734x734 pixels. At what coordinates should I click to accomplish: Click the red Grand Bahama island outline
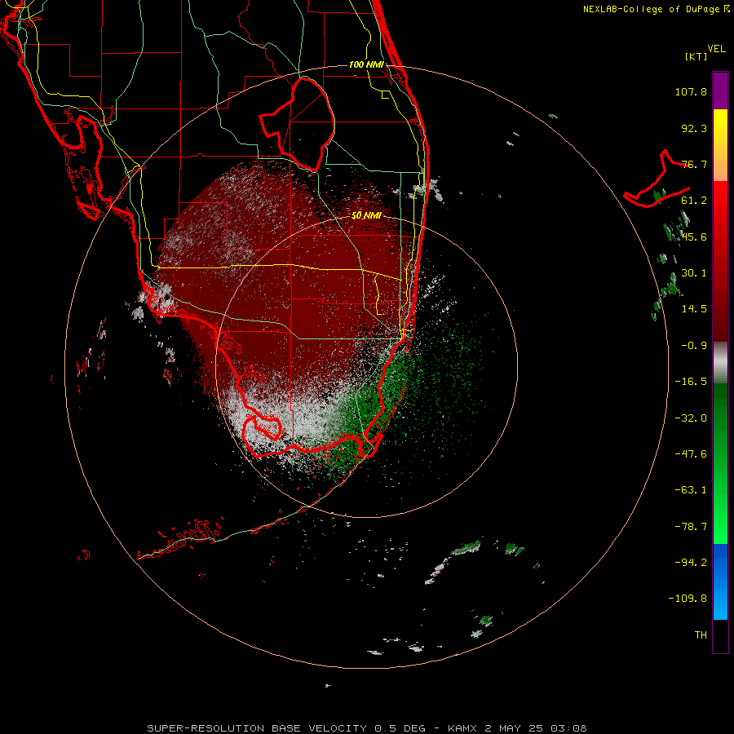click(657, 179)
